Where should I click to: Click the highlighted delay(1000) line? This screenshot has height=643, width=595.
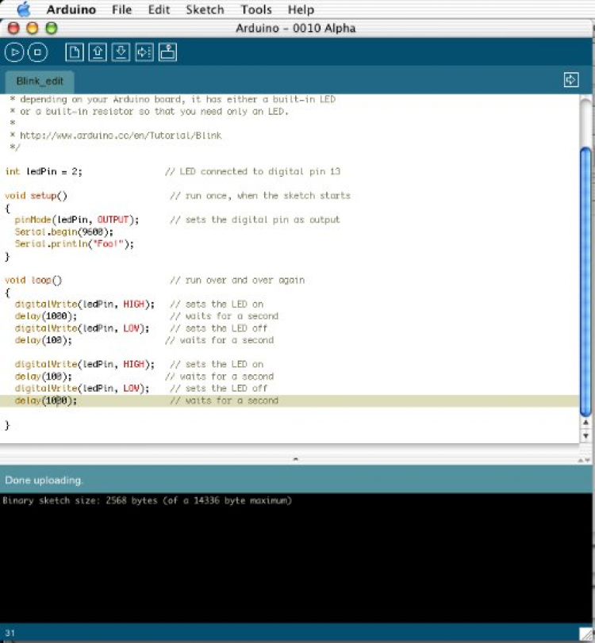coord(290,400)
